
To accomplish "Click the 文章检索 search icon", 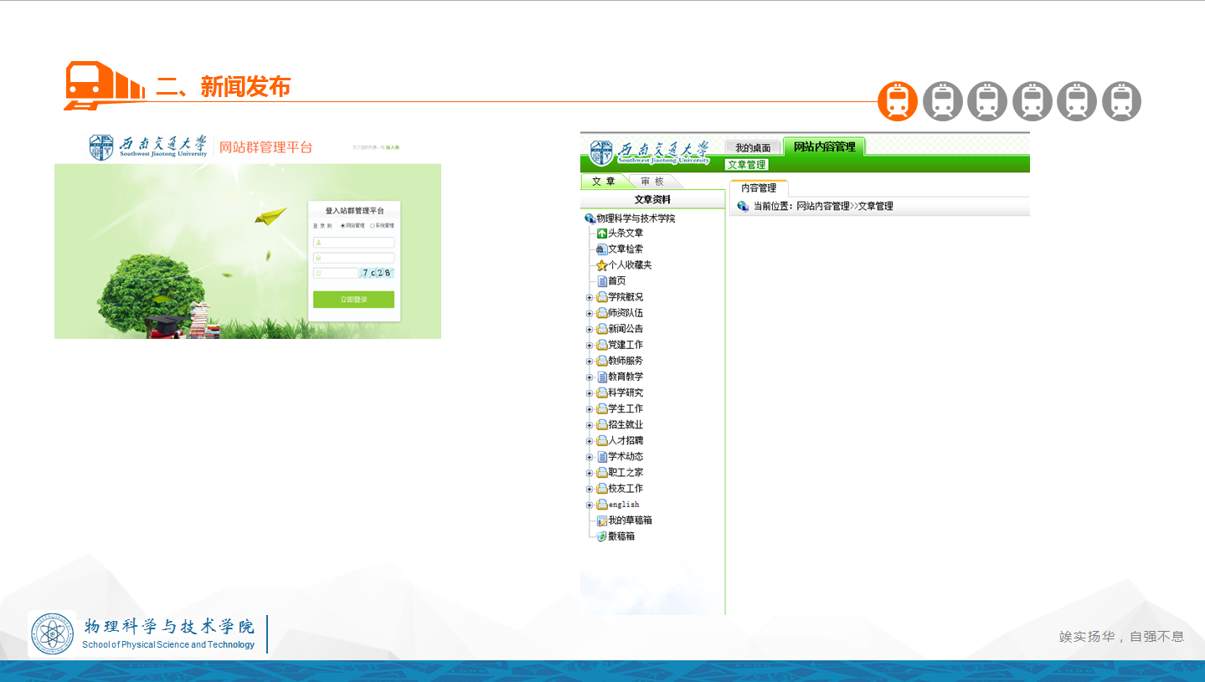I will tap(601, 249).
